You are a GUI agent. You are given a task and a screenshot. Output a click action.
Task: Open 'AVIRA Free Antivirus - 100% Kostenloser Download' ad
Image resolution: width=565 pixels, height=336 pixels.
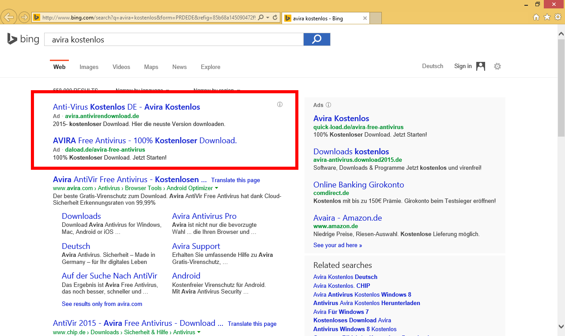pyautogui.click(x=145, y=141)
